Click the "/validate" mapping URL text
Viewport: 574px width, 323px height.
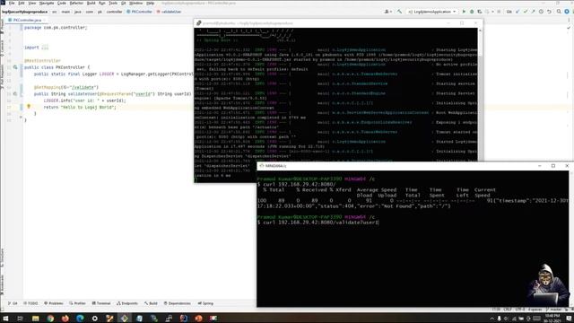[83, 87]
